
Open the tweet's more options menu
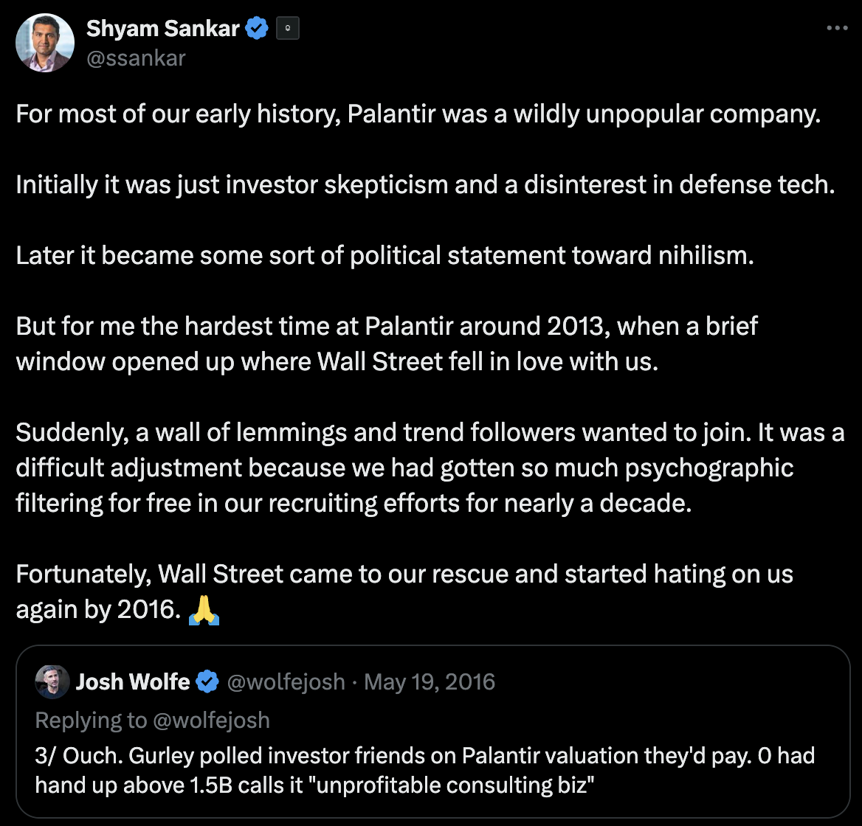838,27
